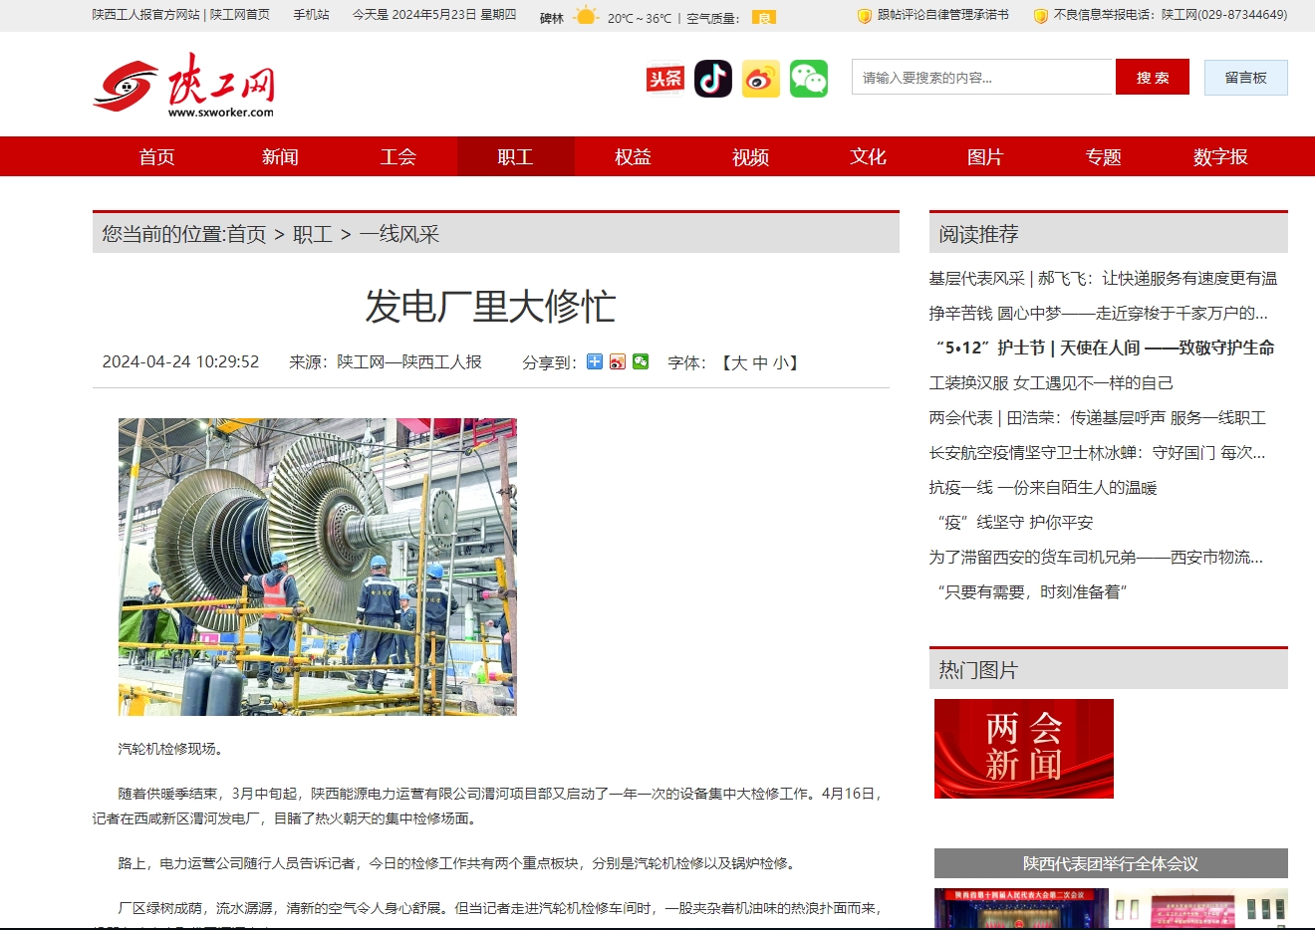Image resolution: width=1315 pixels, height=930 pixels.
Task: Open the 新闻 navigation menu item
Action: point(280,157)
